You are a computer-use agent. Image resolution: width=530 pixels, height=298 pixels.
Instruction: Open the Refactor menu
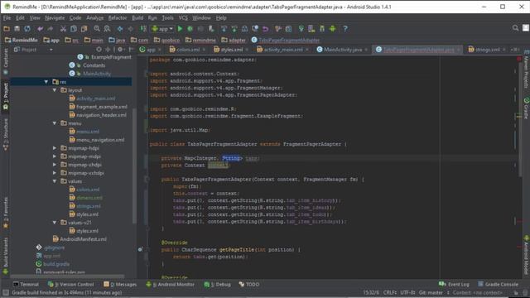pyautogui.click(x=118, y=18)
